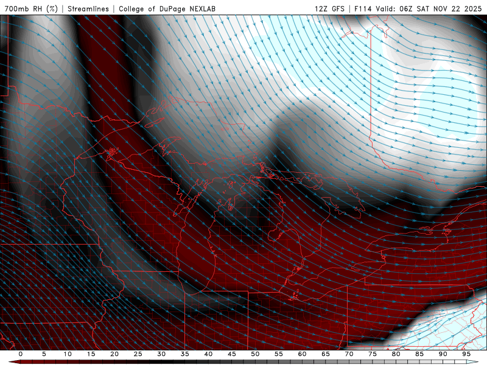Pick the "30" percent legend label
This screenshot has width=487, height=365.
point(161,354)
